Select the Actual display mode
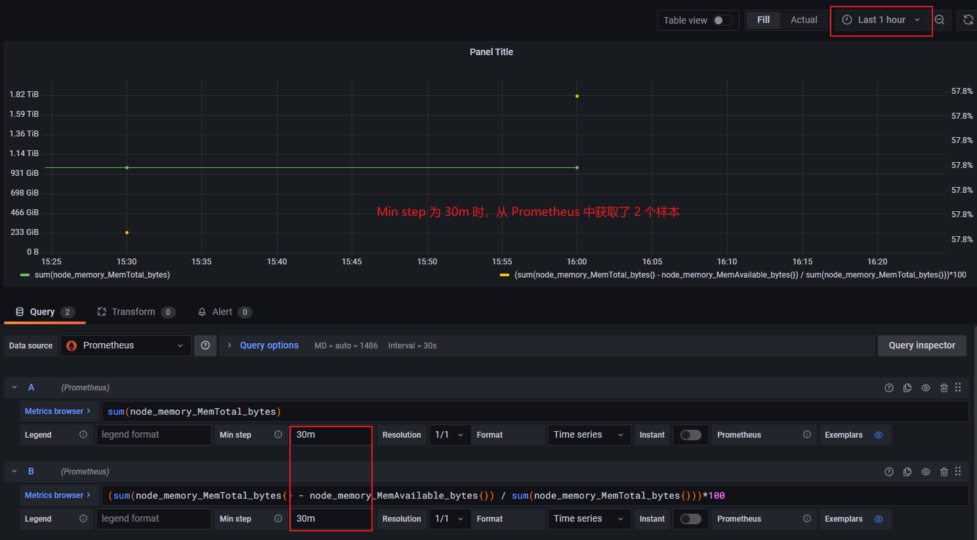The width and height of the screenshot is (977, 540). 804,20
